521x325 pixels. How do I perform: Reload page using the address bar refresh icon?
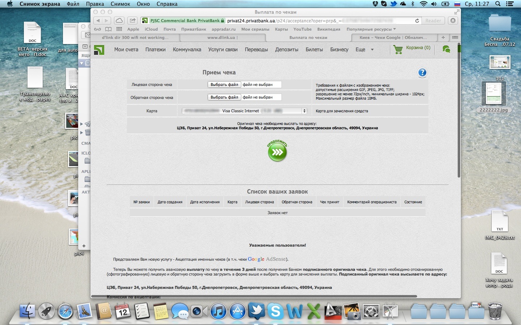[x=417, y=21]
